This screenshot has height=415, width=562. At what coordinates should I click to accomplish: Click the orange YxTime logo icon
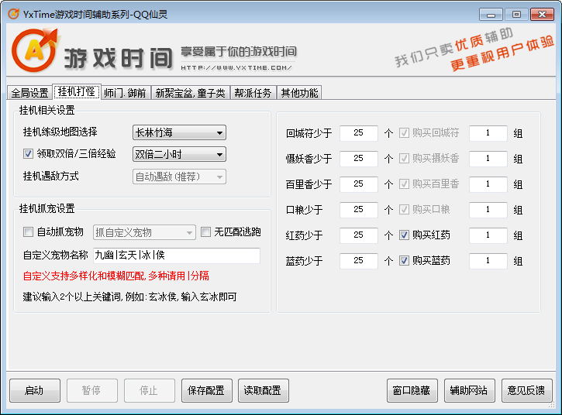point(34,50)
